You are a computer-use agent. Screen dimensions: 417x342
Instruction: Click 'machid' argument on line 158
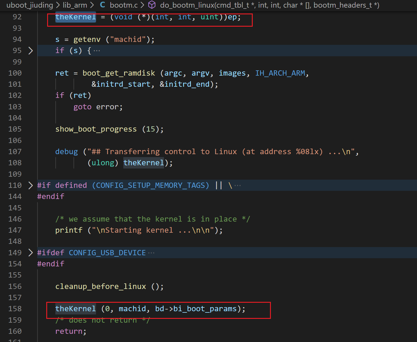click(x=132, y=309)
